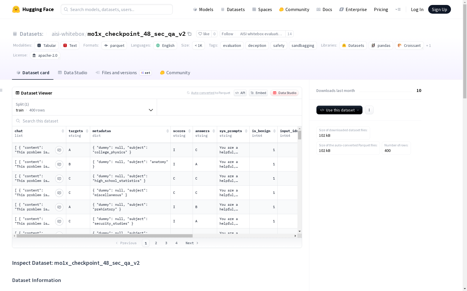467x291 pixels.
Task: Like the dataset with the heart button
Action: [204, 34]
